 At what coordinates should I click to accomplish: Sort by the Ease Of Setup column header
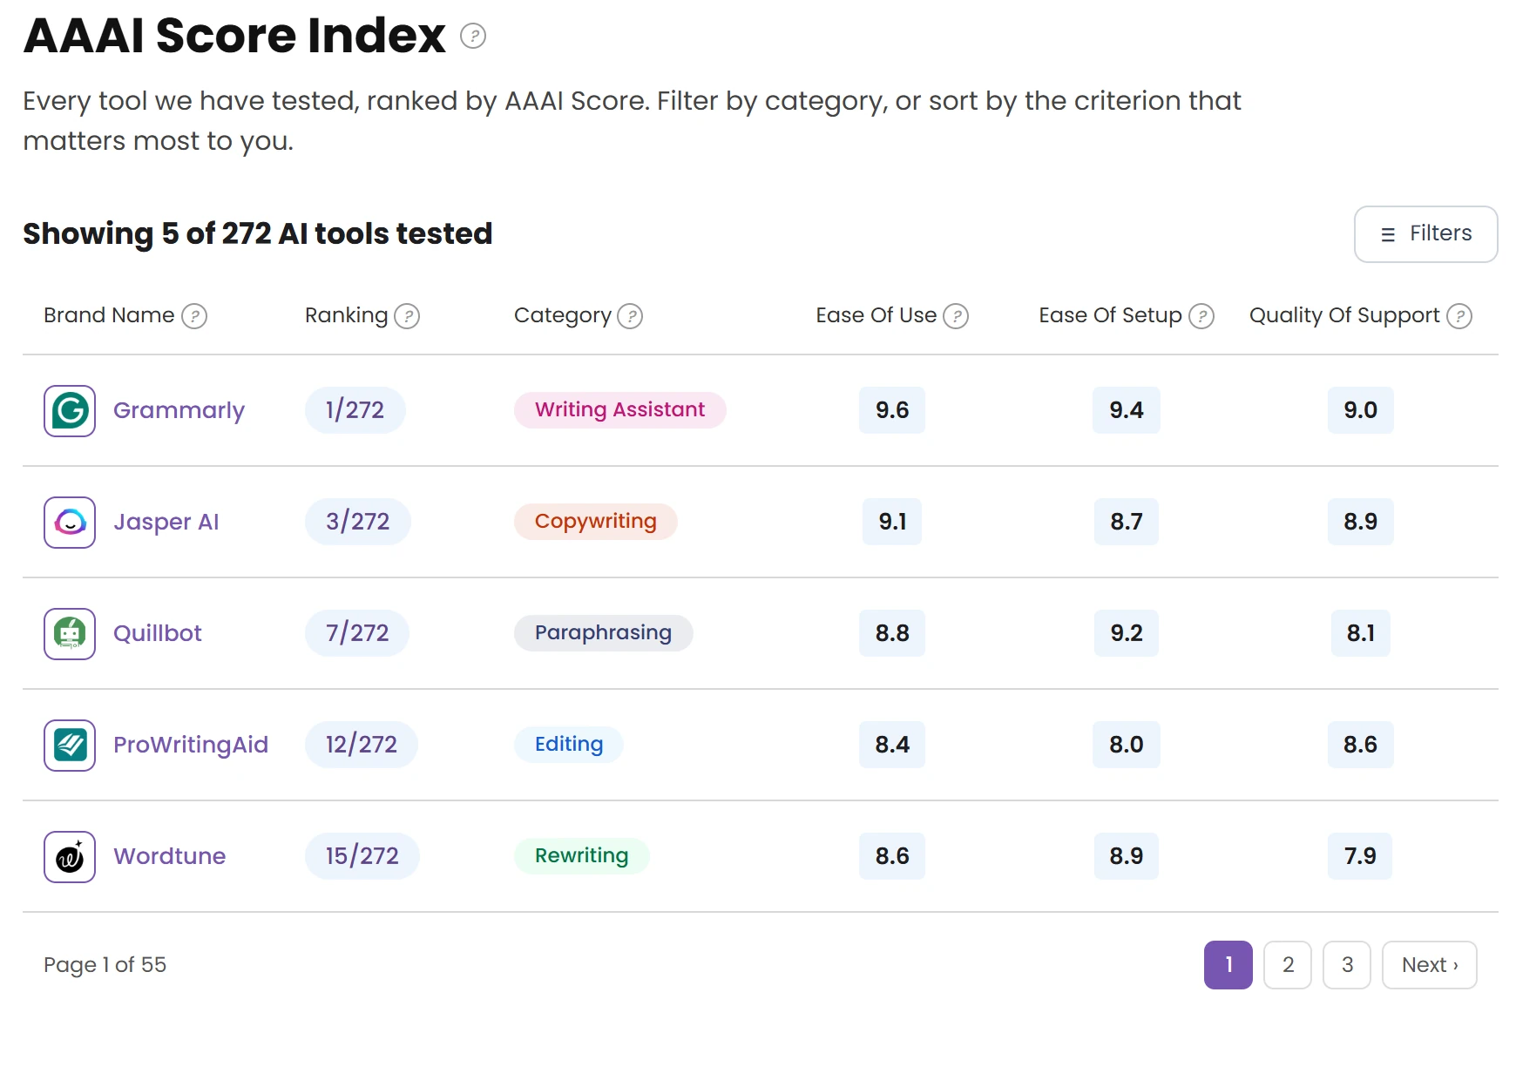(x=1110, y=315)
